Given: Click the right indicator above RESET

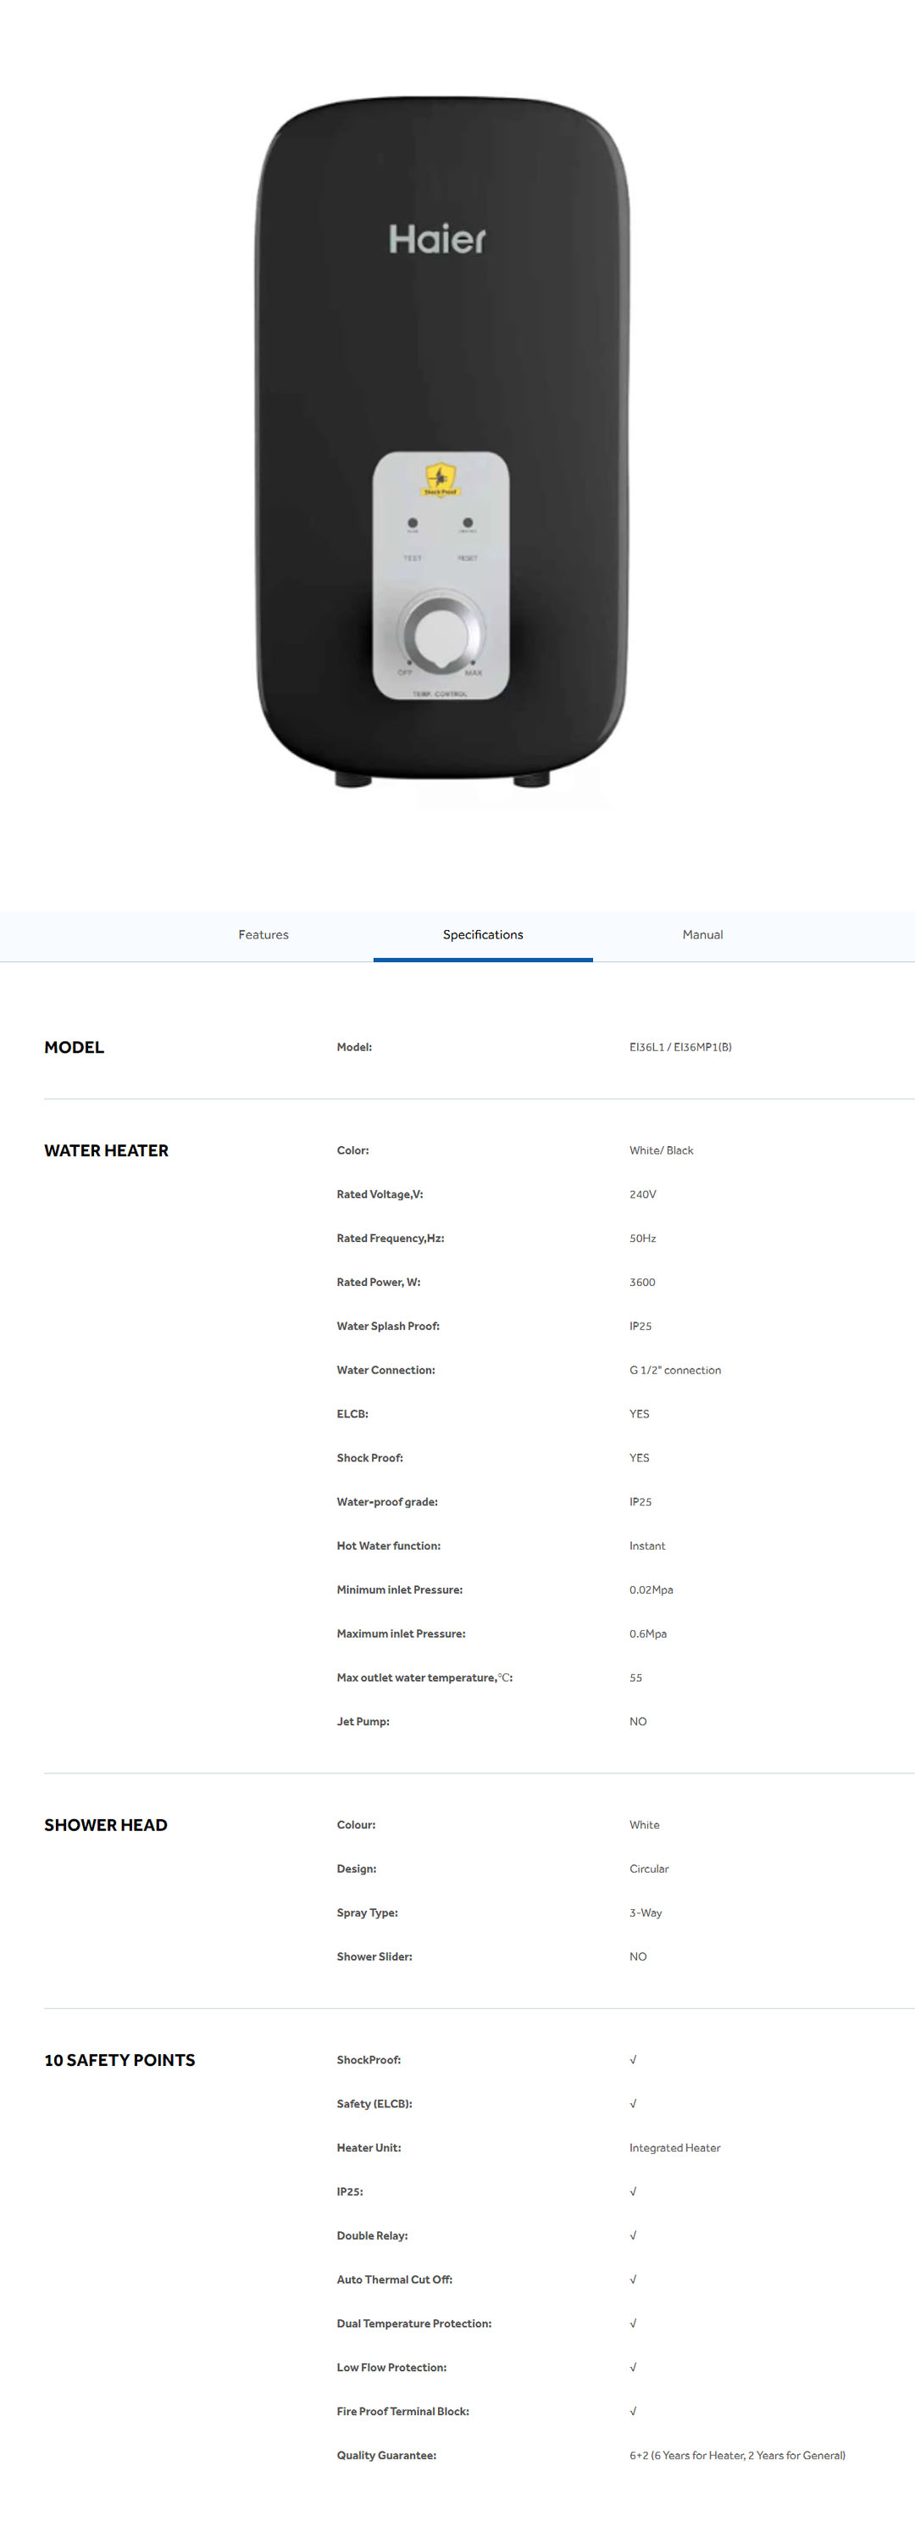Looking at the screenshot, I should point(468,523).
